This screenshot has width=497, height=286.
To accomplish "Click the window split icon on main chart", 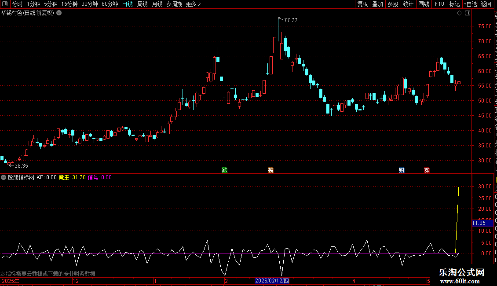I will pyautogui.click(x=468, y=13).
